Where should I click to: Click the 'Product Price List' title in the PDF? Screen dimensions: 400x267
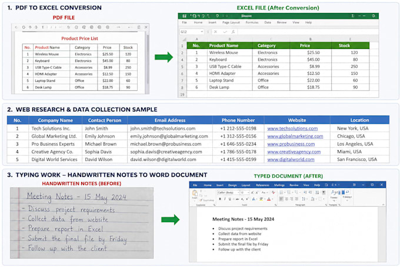[x=79, y=38]
